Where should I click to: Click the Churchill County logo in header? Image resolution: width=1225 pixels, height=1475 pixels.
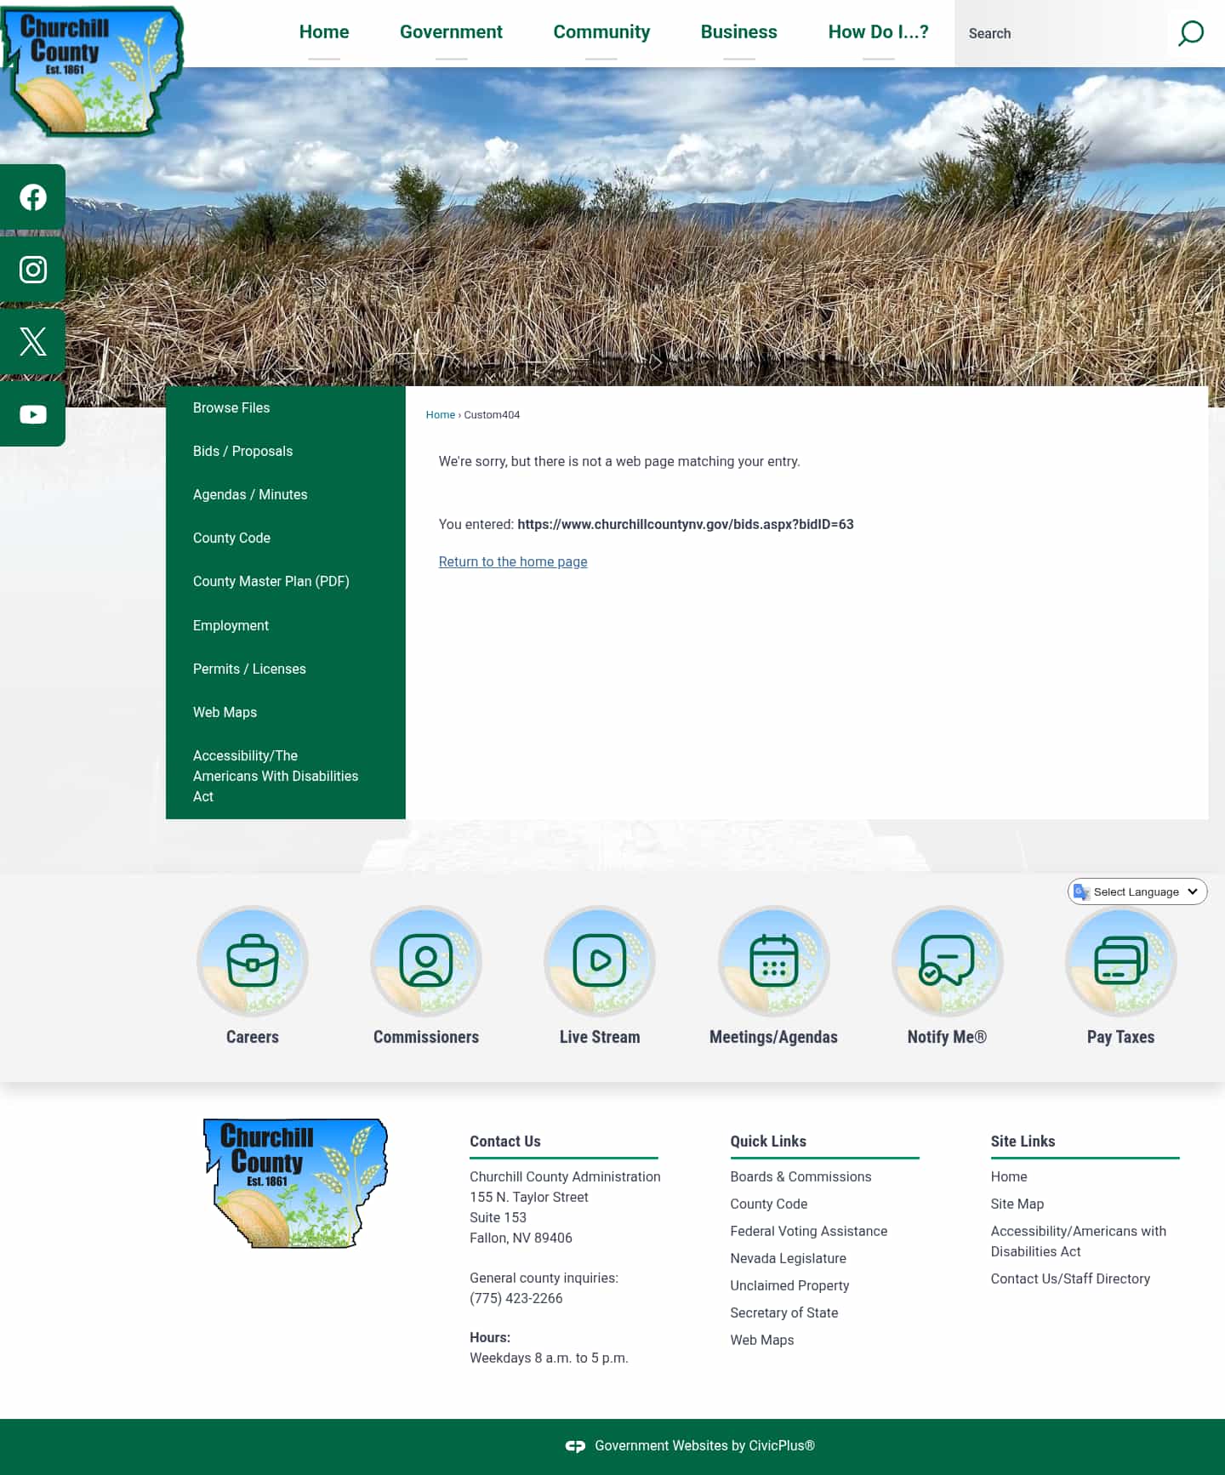pyautogui.click(x=92, y=71)
